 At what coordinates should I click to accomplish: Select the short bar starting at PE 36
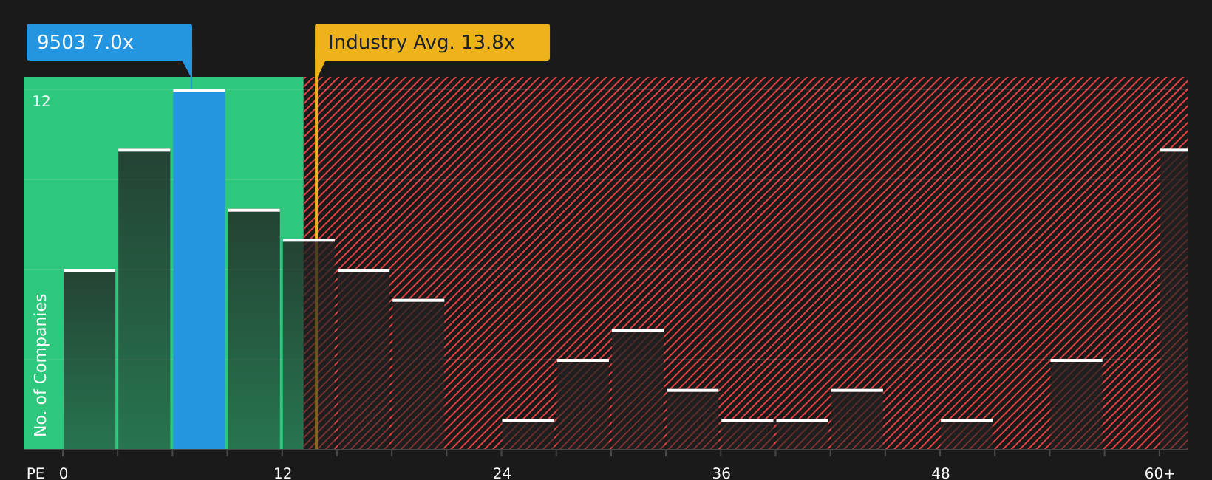(748, 434)
